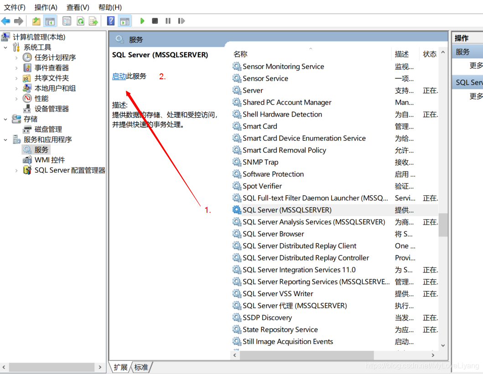483x374 pixels.
Task: Click the 性能 monitor icon
Action: coord(27,98)
